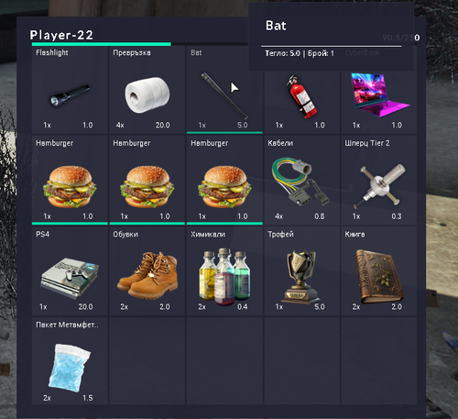Click the green inventory weight bar
Screen dimensions: 458x419
[x=102, y=44]
